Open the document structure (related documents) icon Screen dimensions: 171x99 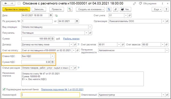[x=109, y=9]
